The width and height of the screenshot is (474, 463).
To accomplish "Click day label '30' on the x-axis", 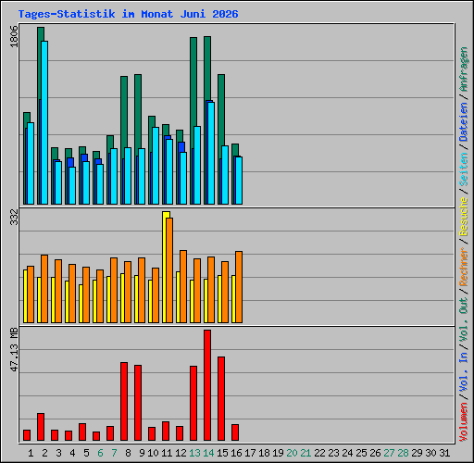I will click(x=430, y=453).
